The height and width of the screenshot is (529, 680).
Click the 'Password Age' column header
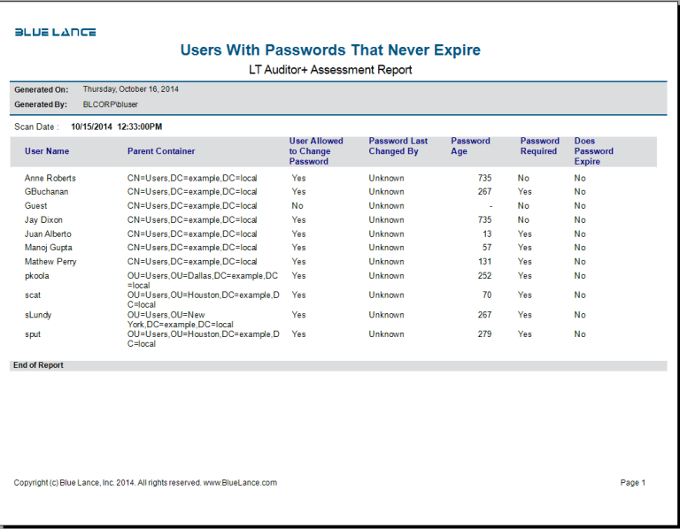(470, 146)
